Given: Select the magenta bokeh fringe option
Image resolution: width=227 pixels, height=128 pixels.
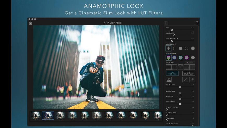Looking at the screenshot, I should coord(187,57).
